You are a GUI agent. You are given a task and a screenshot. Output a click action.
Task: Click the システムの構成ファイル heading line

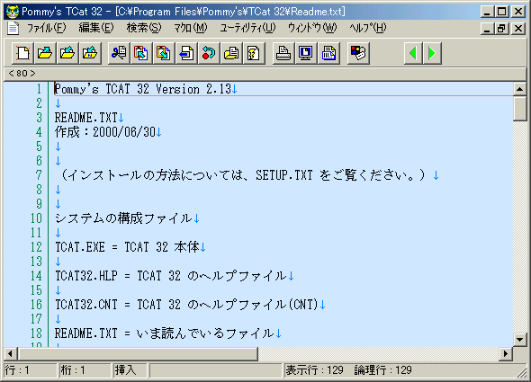(123, 218)
